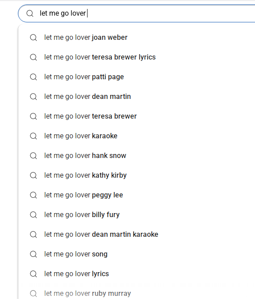Click search icon beside hank snow suggestion
The height and width of the screenshot is (299, 255).
pos(33,156)
